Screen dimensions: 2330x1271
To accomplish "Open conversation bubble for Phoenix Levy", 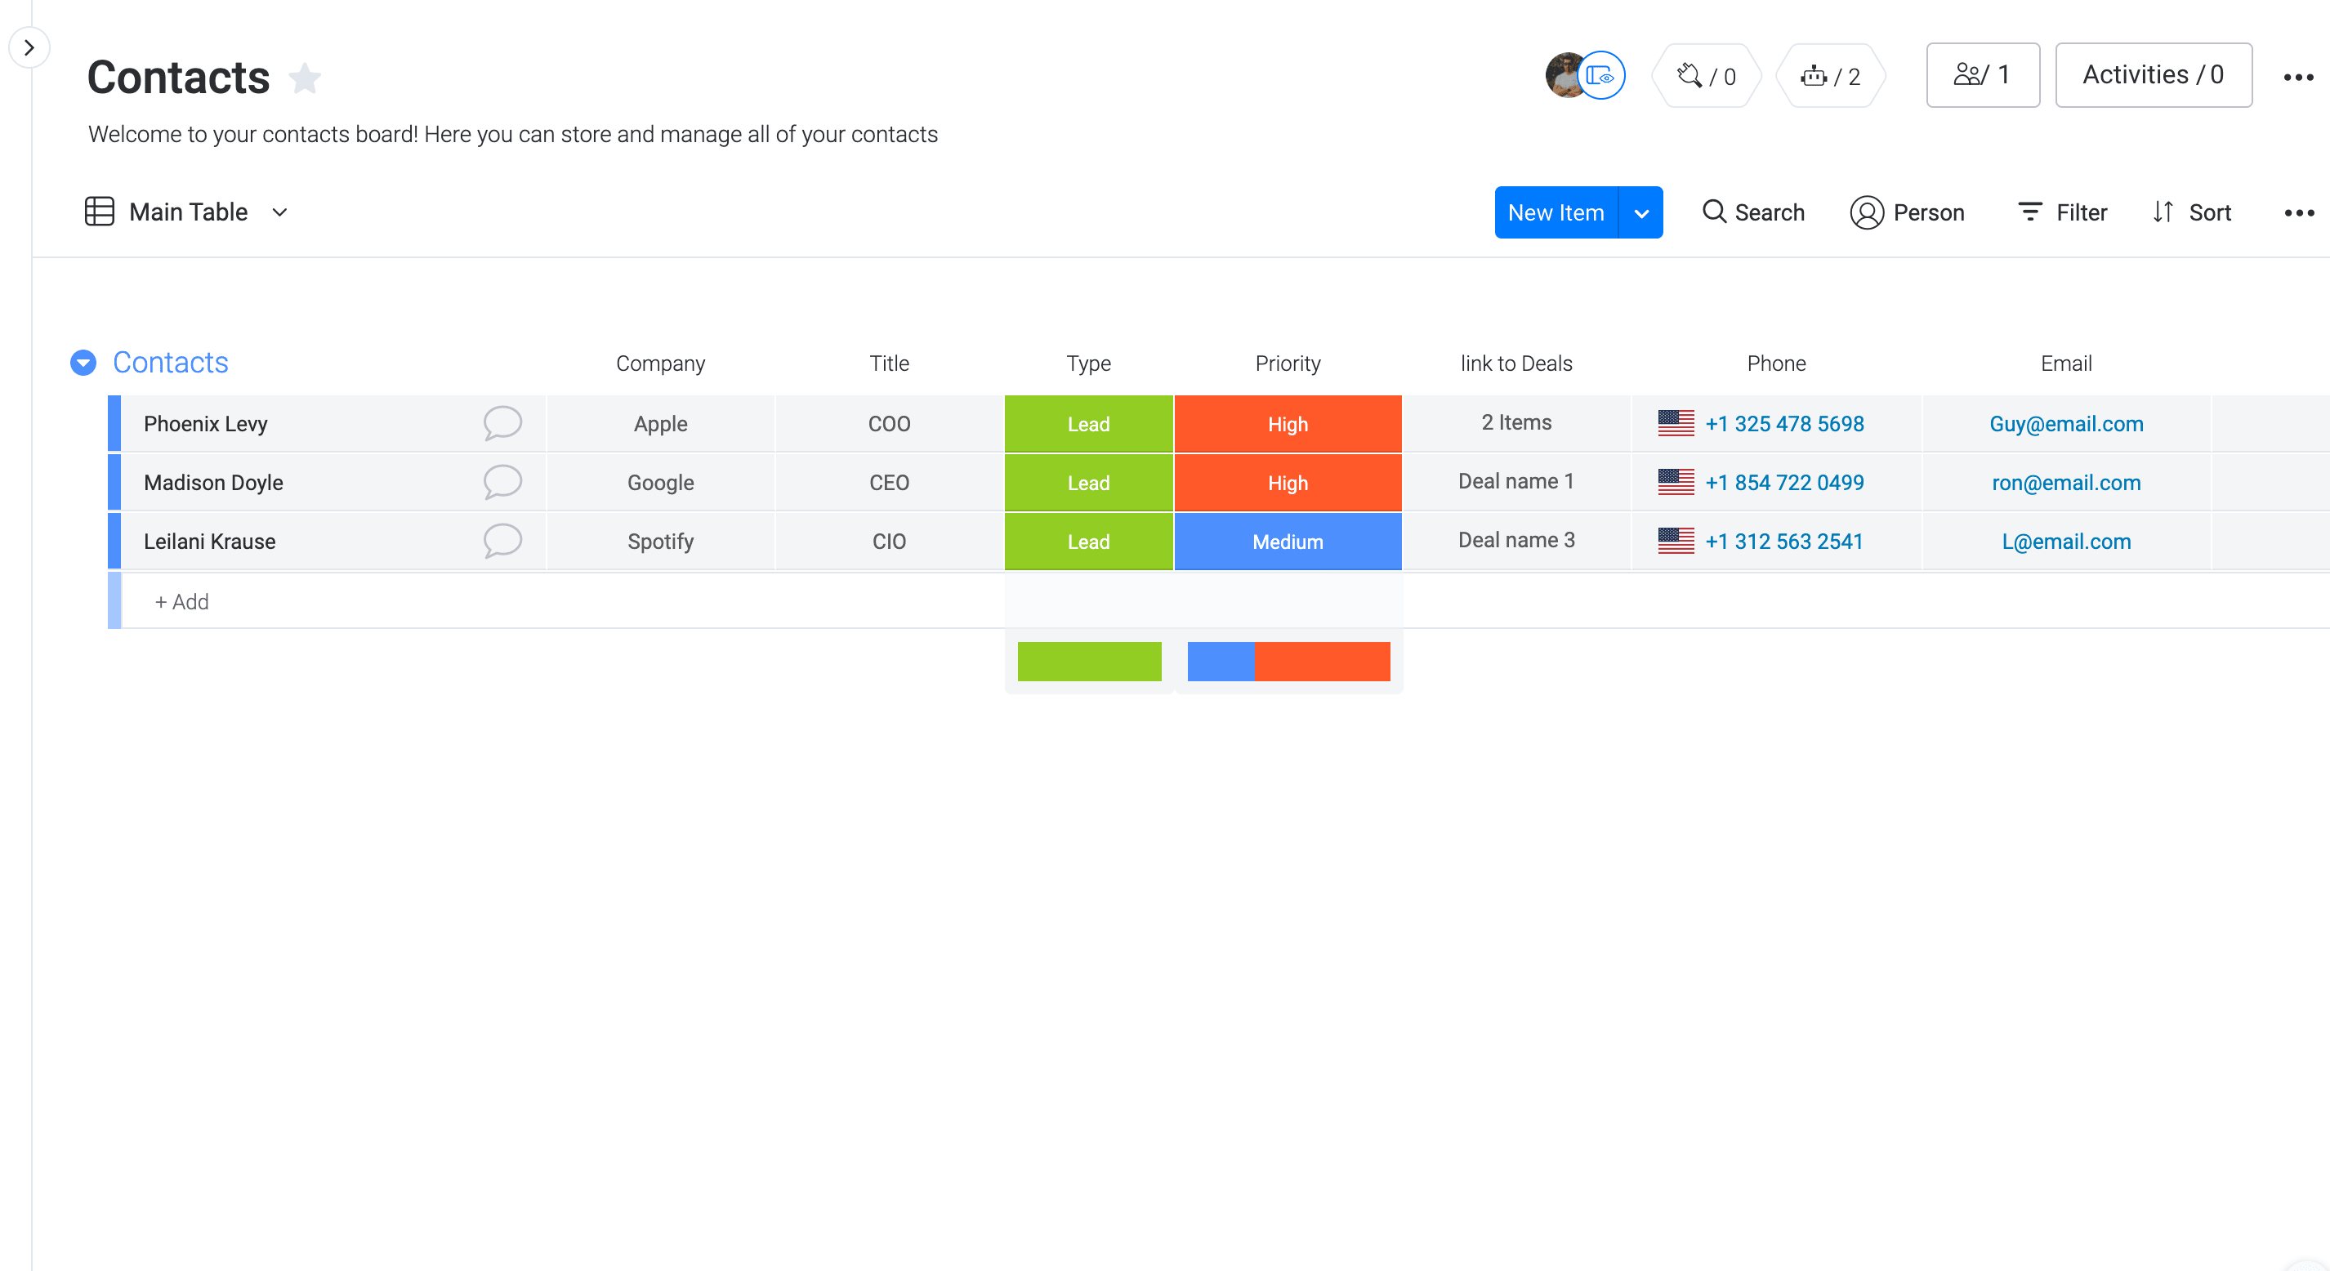I will pyautogui.click(x=502, y=423).
